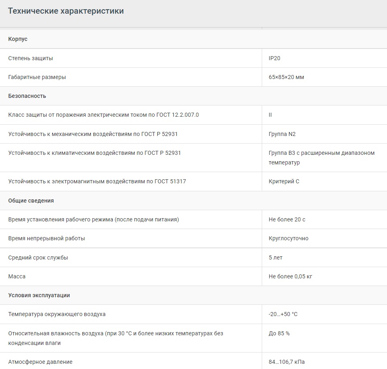Click the "Технические характеристики" heading

coord(66,11)
